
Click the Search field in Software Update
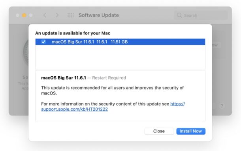pos(201,15)
